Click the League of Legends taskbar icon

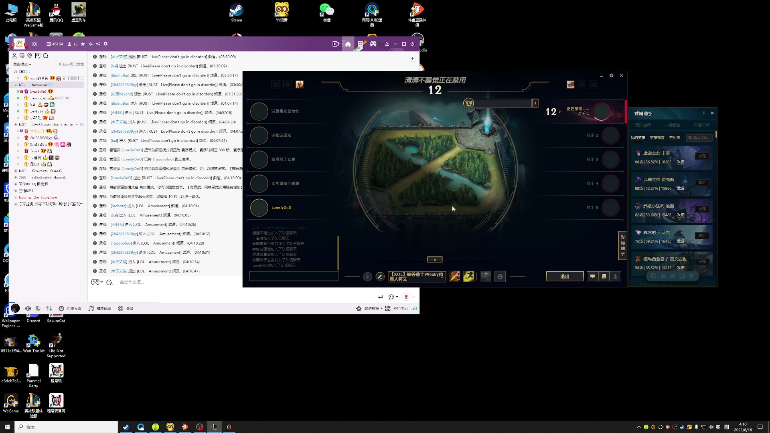215,427
